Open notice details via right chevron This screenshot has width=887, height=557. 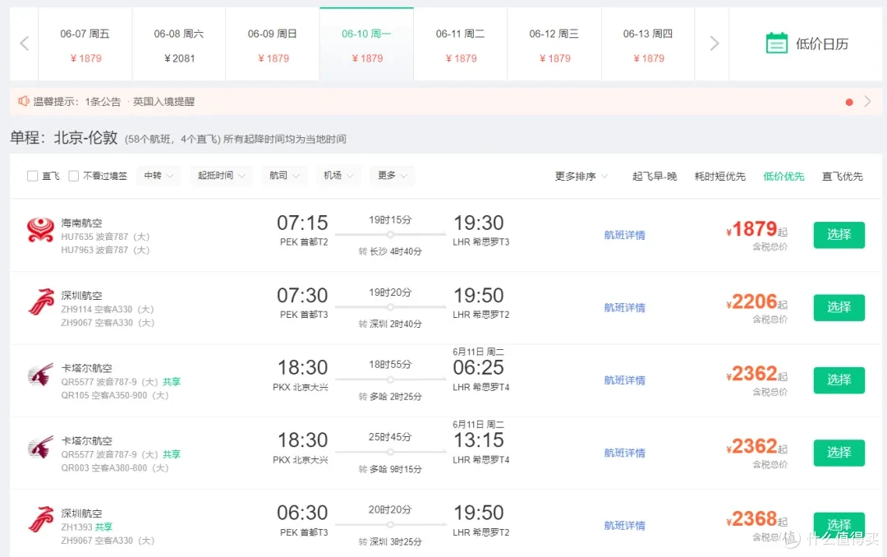click(867, 102)
